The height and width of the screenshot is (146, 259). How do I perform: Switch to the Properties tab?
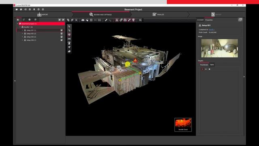pyautogui.click(x=209, y=20)
